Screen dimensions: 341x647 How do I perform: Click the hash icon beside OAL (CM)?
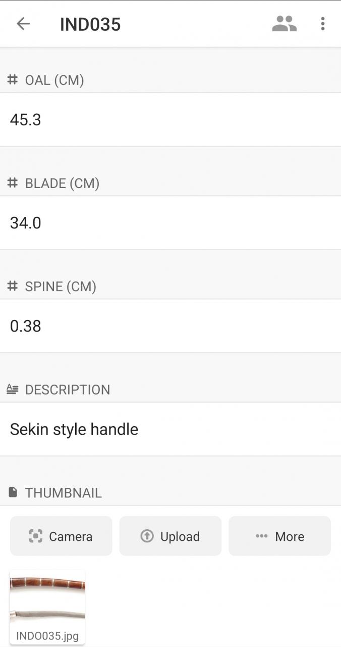(13, 80)
